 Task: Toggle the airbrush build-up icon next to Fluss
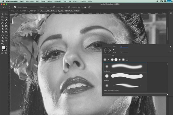point(69,7)
